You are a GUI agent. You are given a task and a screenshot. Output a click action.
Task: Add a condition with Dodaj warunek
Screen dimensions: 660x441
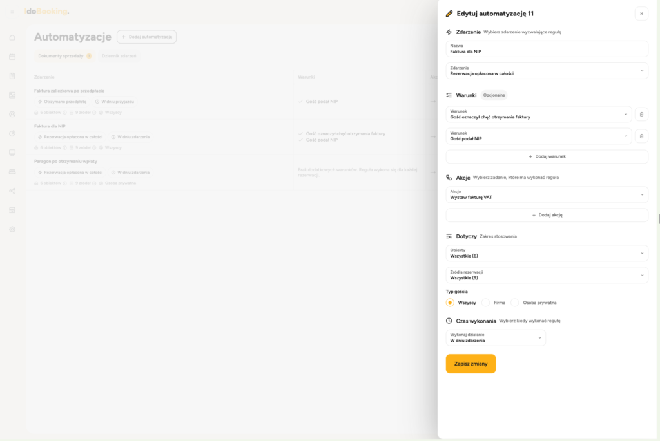(547, 156)
